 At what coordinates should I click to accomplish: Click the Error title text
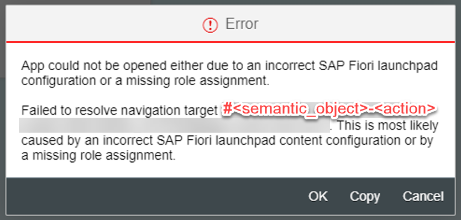tap(242, 24)
